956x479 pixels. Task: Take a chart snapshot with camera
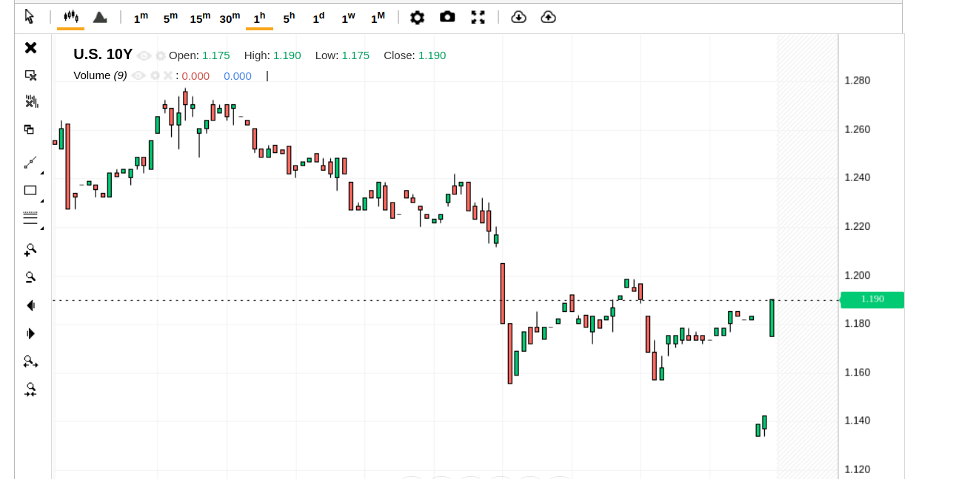coord(447,17)
